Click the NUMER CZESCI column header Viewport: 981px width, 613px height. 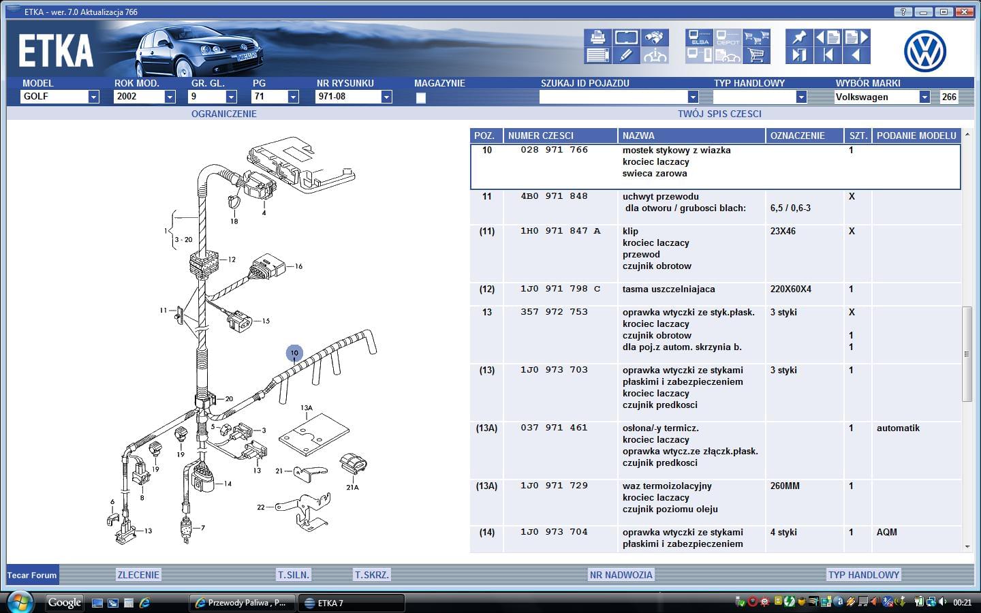coord(560,136)
